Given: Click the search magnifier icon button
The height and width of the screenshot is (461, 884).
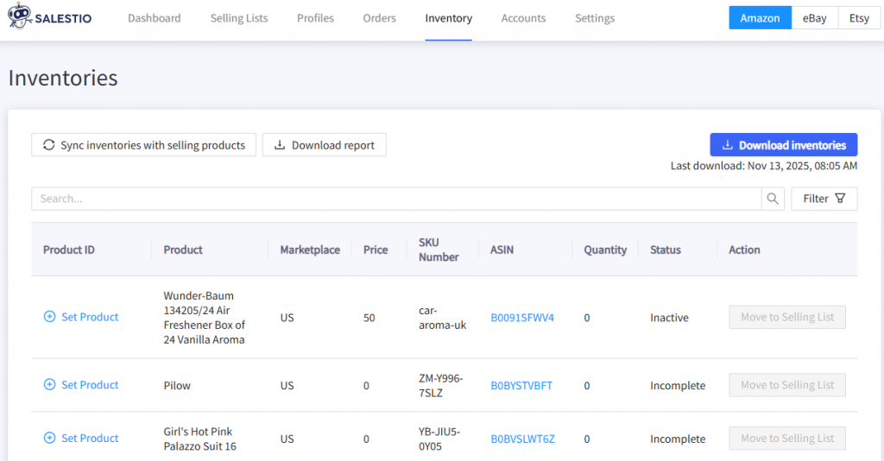Looking at the screenshot, I should 773,199.
